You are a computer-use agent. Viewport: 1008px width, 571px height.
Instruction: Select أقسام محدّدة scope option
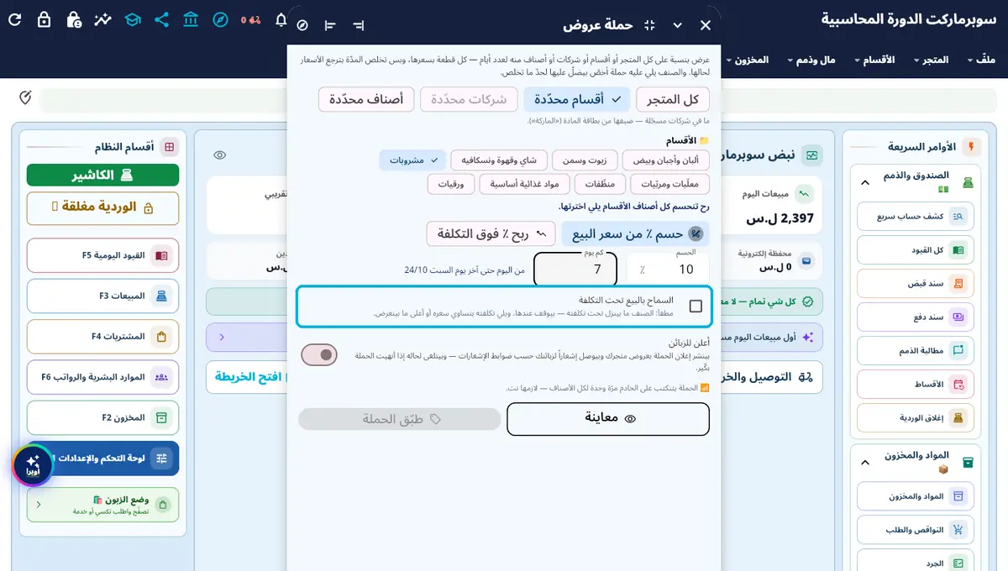[576, 99]
